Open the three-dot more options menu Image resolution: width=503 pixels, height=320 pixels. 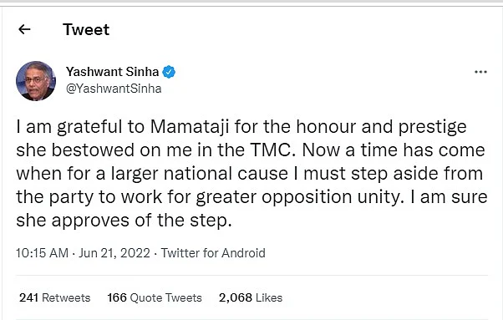tap(480, 72)
